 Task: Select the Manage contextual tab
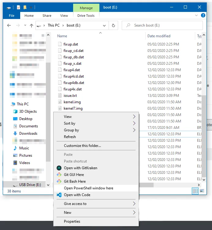click(x=86, y=8)
